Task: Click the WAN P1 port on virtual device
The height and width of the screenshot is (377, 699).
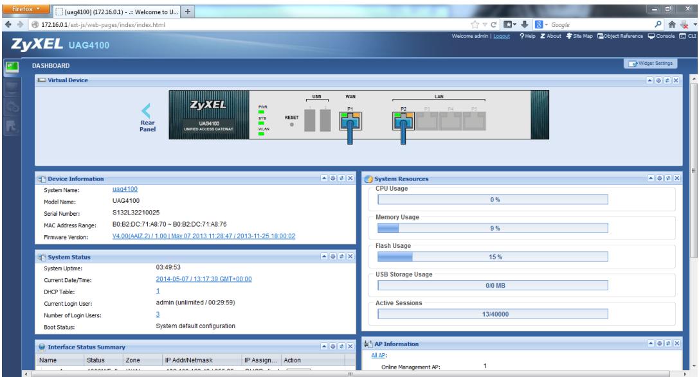Action: (350, 121)
